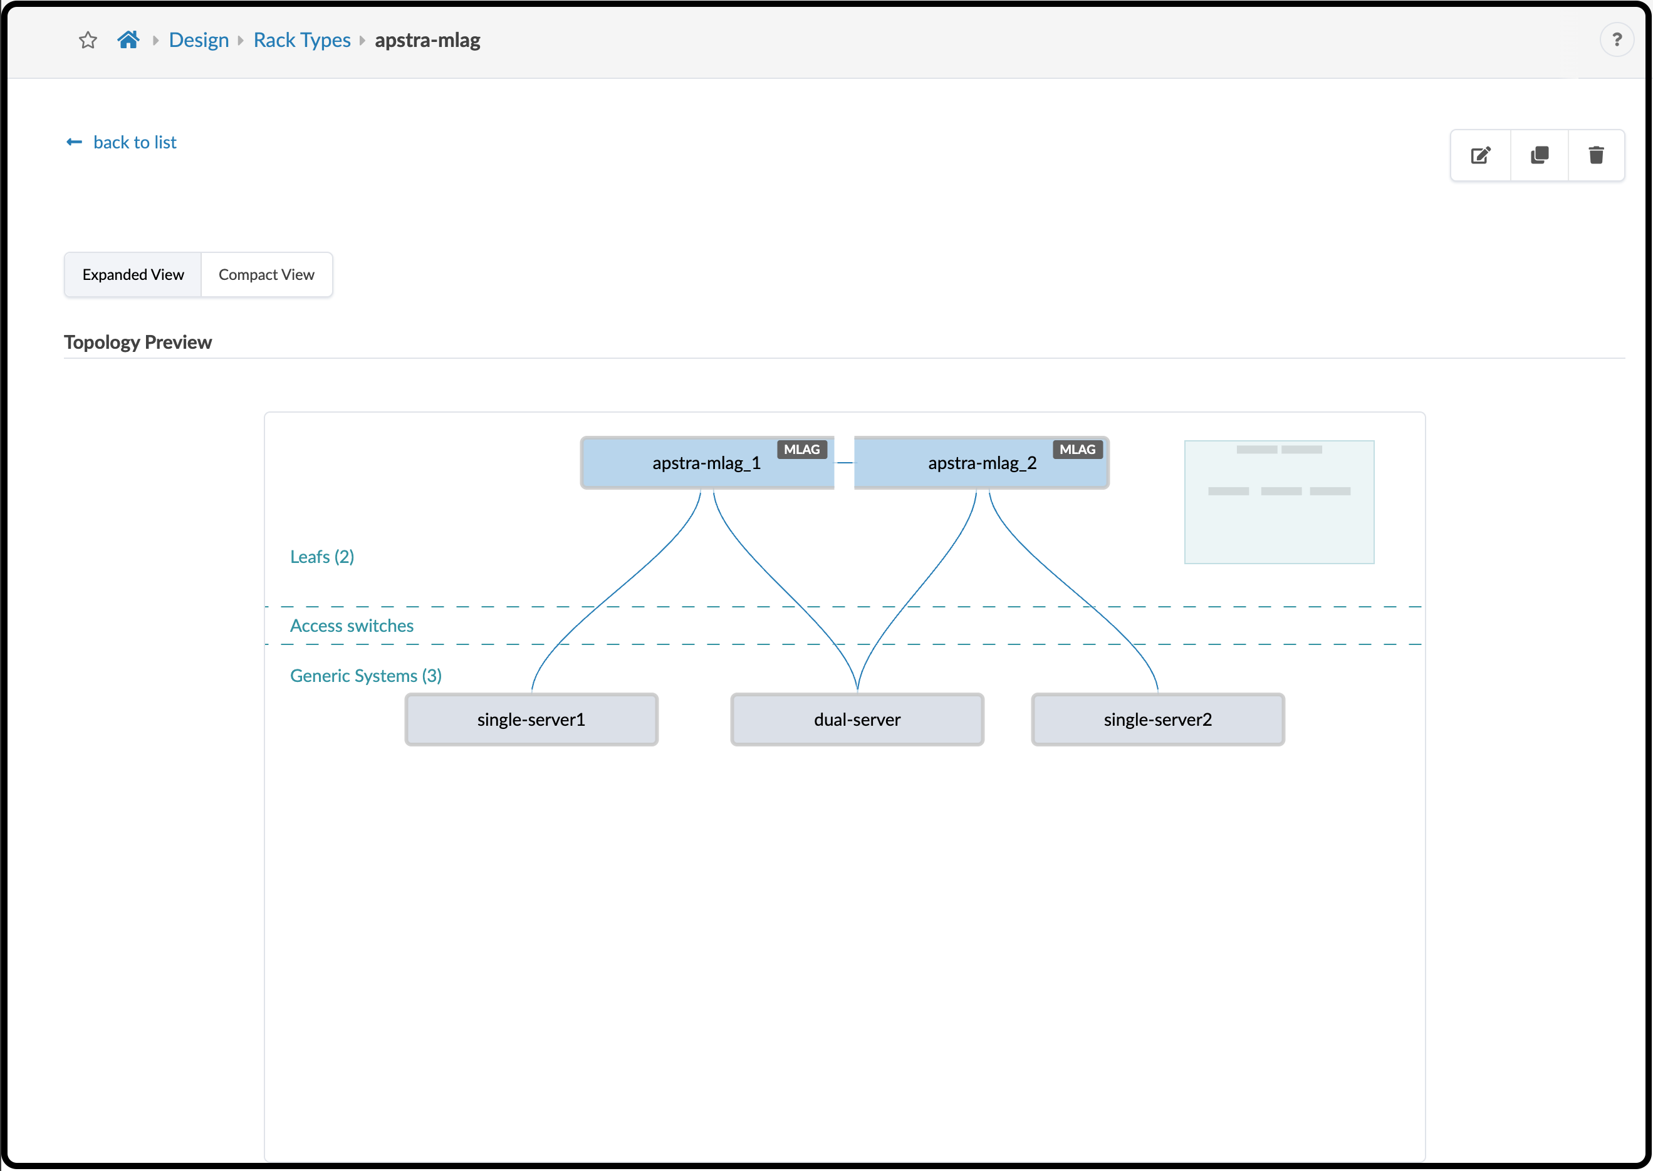Click the edit rack type icon
Viewport: 1653px width, 1171px height.
1481,155
